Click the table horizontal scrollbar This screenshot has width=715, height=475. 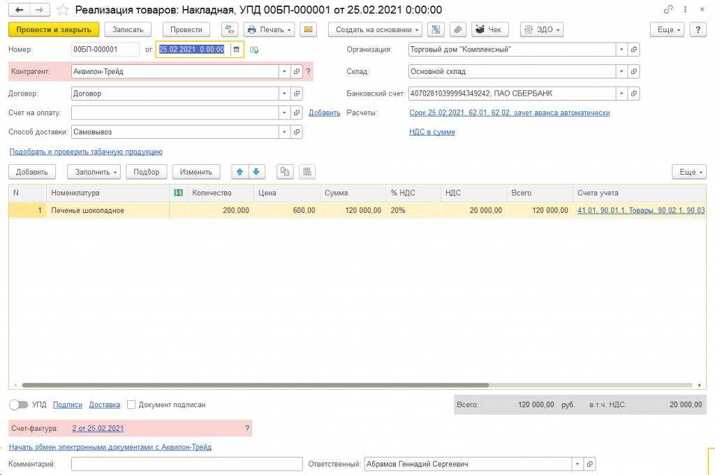255,385
